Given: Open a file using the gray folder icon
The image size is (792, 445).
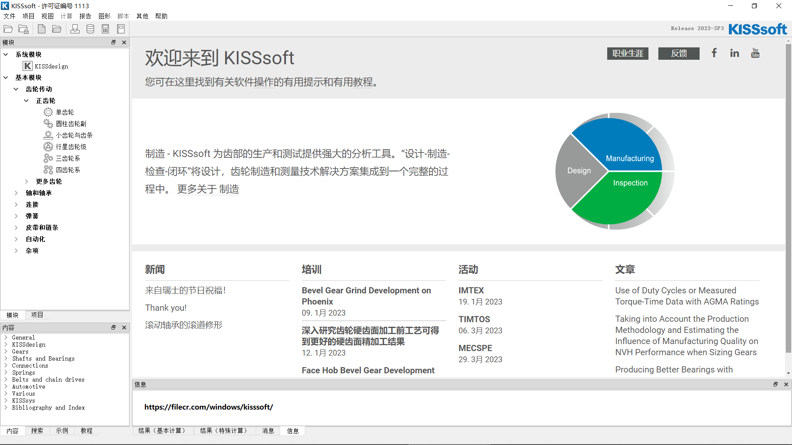Looking at the screenshot, I should pyautogui.click(x=57, y=29).
